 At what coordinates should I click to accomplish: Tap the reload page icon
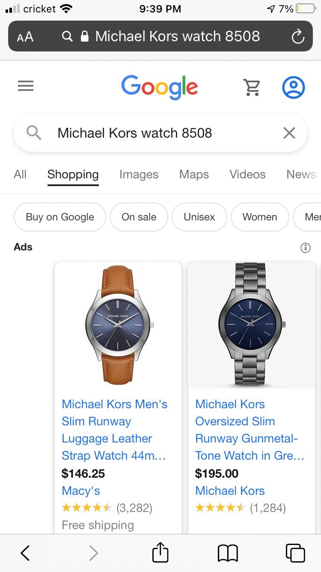click(298, 36)
